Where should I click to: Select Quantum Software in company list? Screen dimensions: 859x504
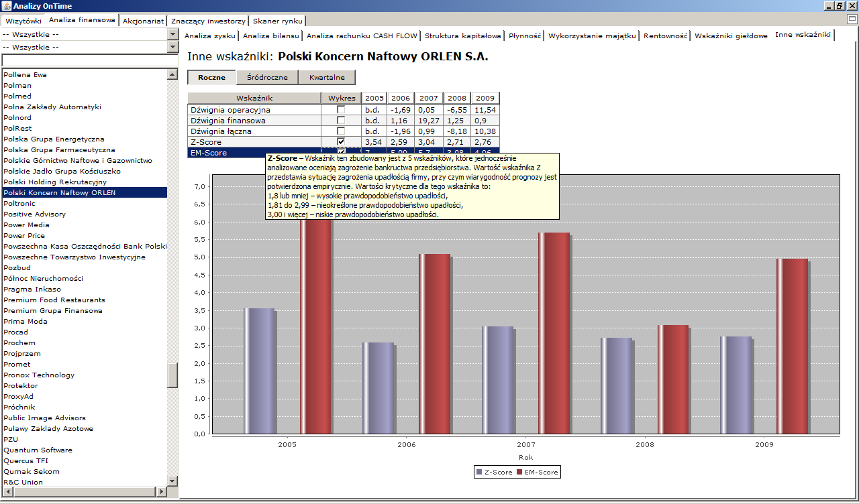(x=84, y=450)
